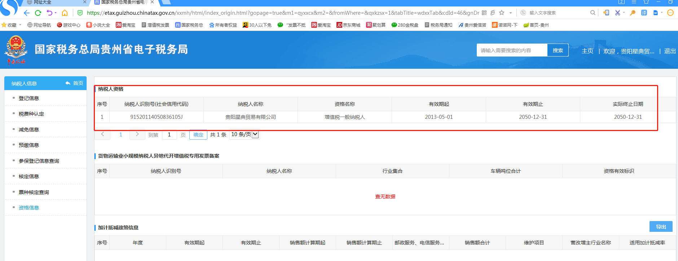Open the translate icon in browser toolbar
Screen dimensions: 678x261
point(644,13)
